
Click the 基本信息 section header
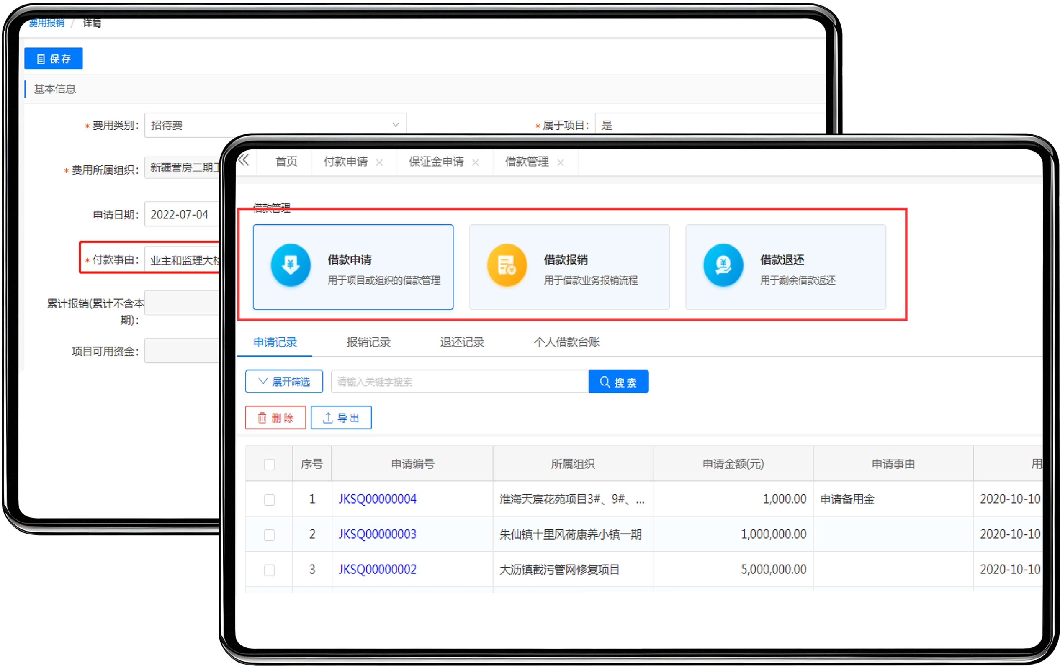[x=55, y=89]
